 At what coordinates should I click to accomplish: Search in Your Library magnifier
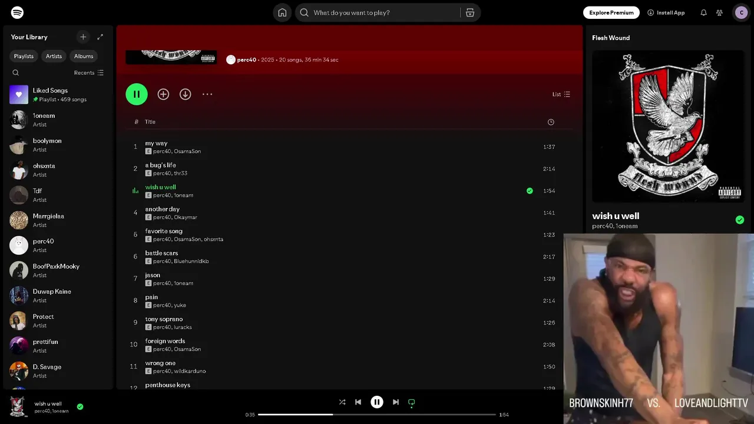(x=16, y=73)
